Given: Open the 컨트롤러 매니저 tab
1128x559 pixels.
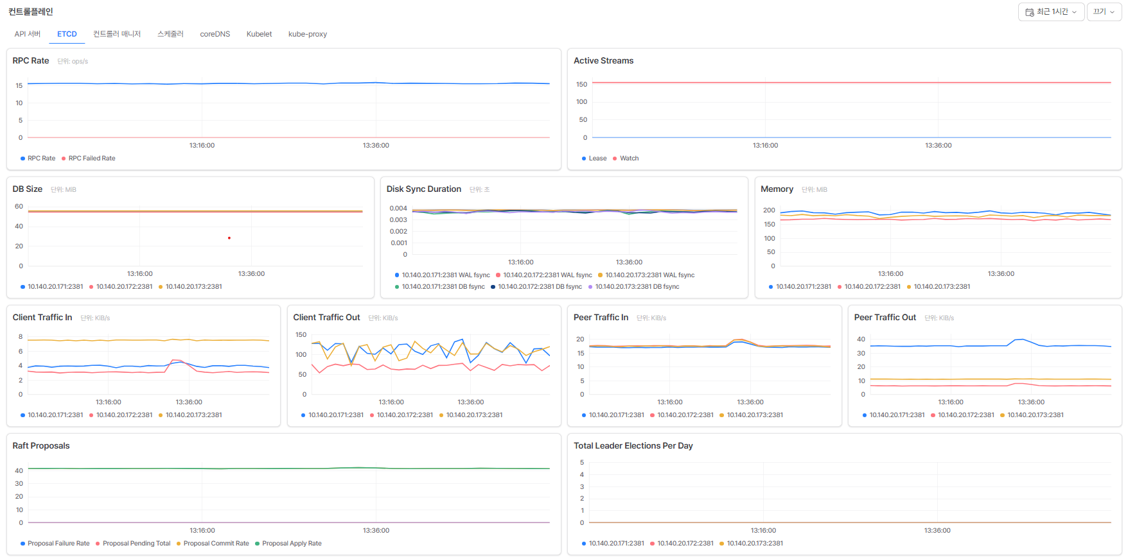Looking at the screenshot, I should click(117, 34).
